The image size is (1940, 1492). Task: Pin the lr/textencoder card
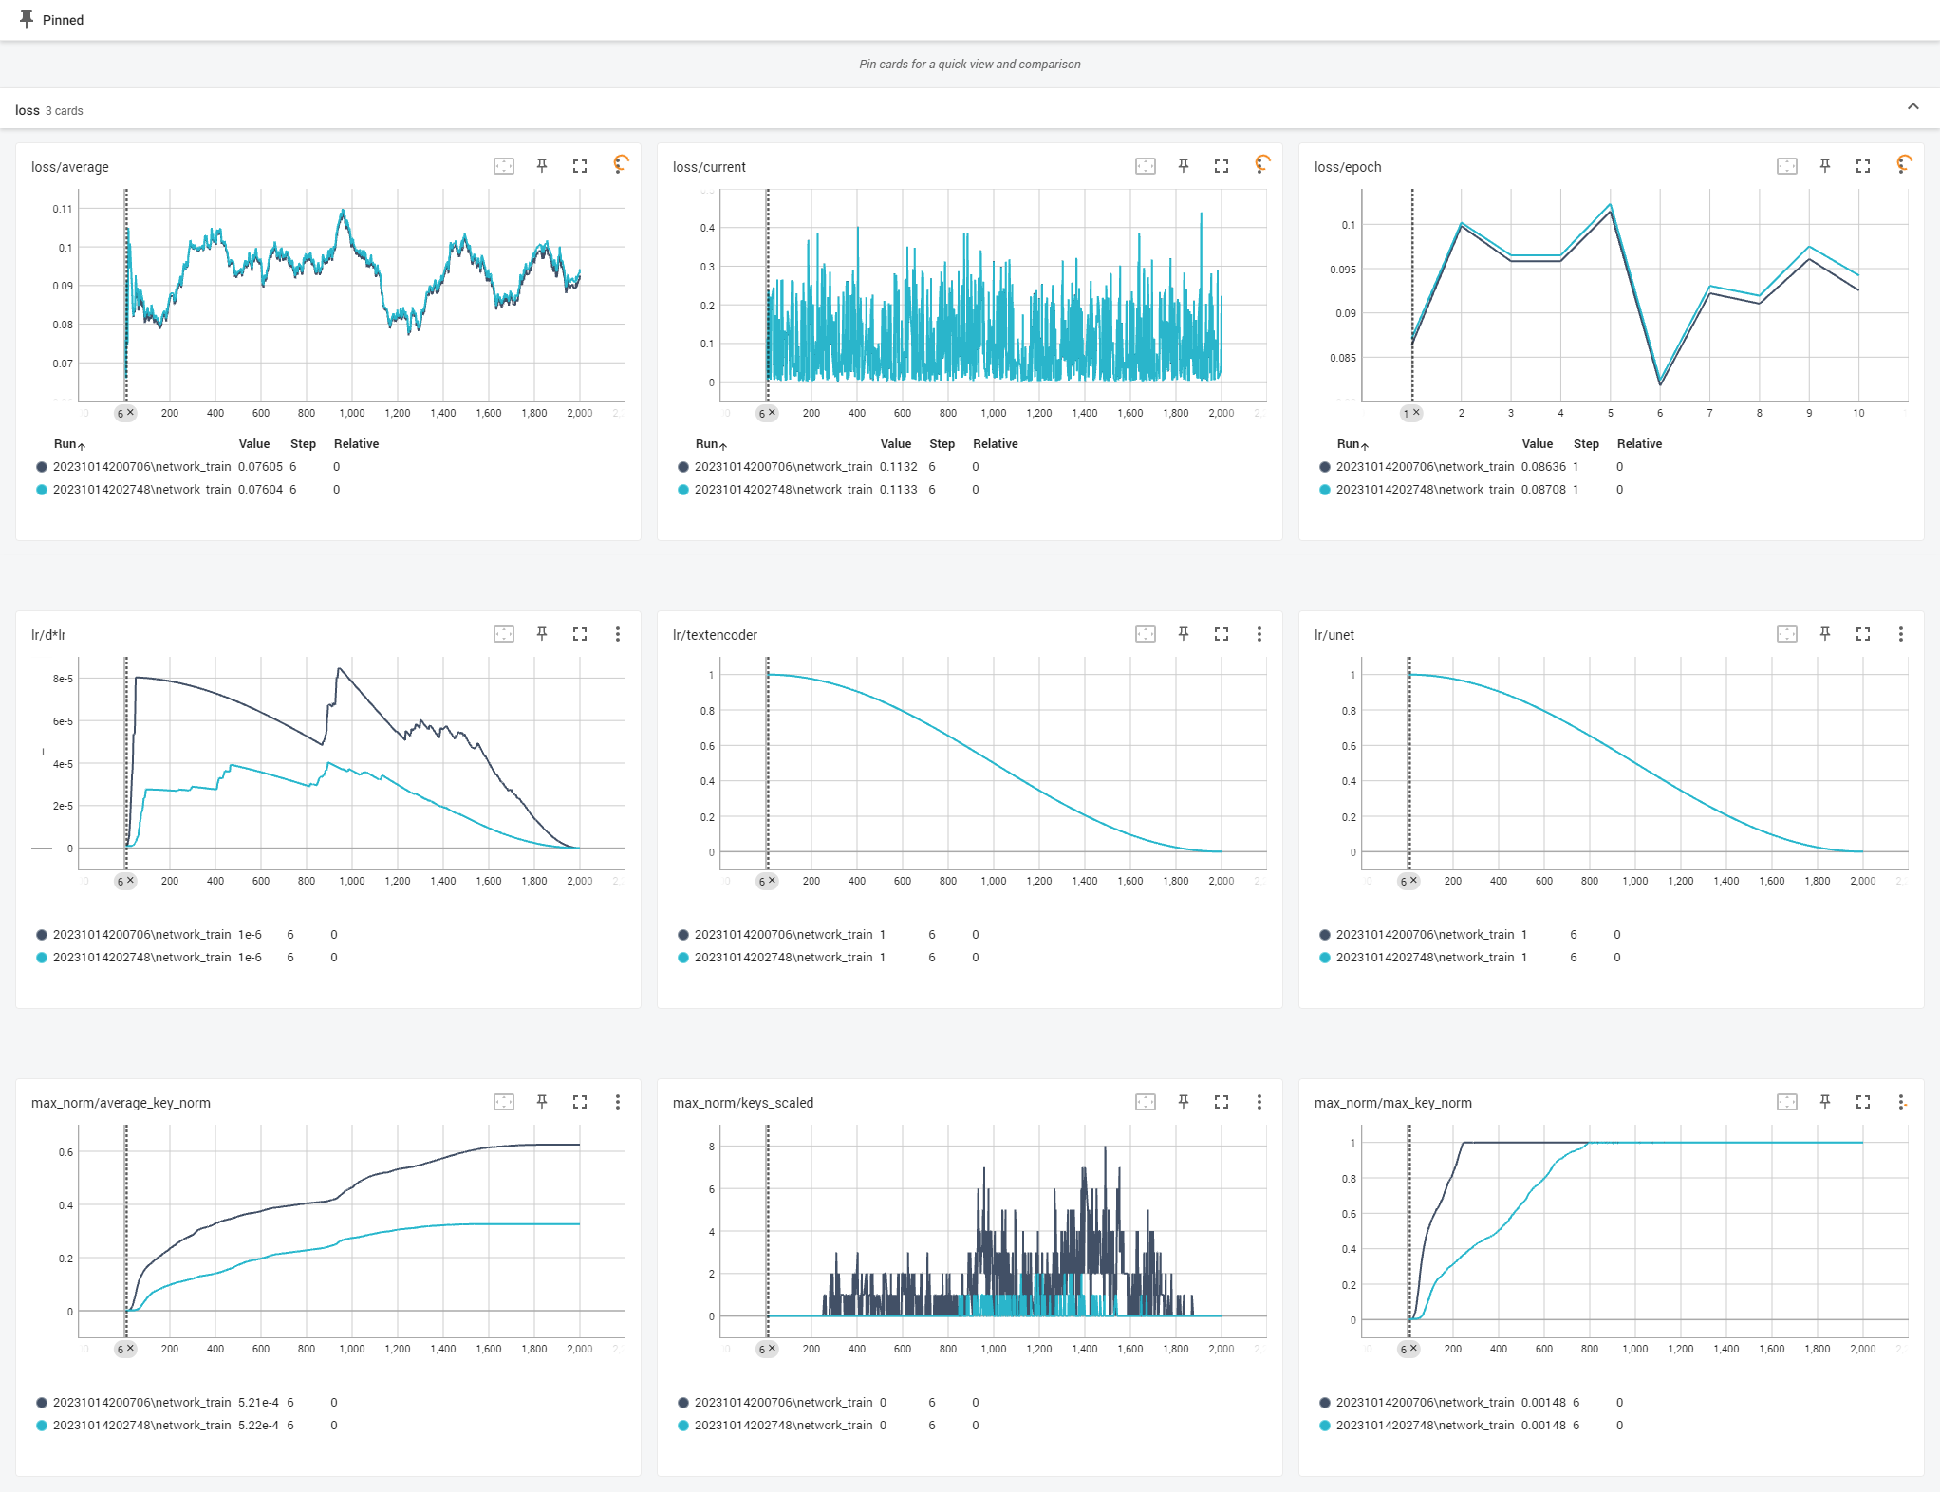point(1184,634)
